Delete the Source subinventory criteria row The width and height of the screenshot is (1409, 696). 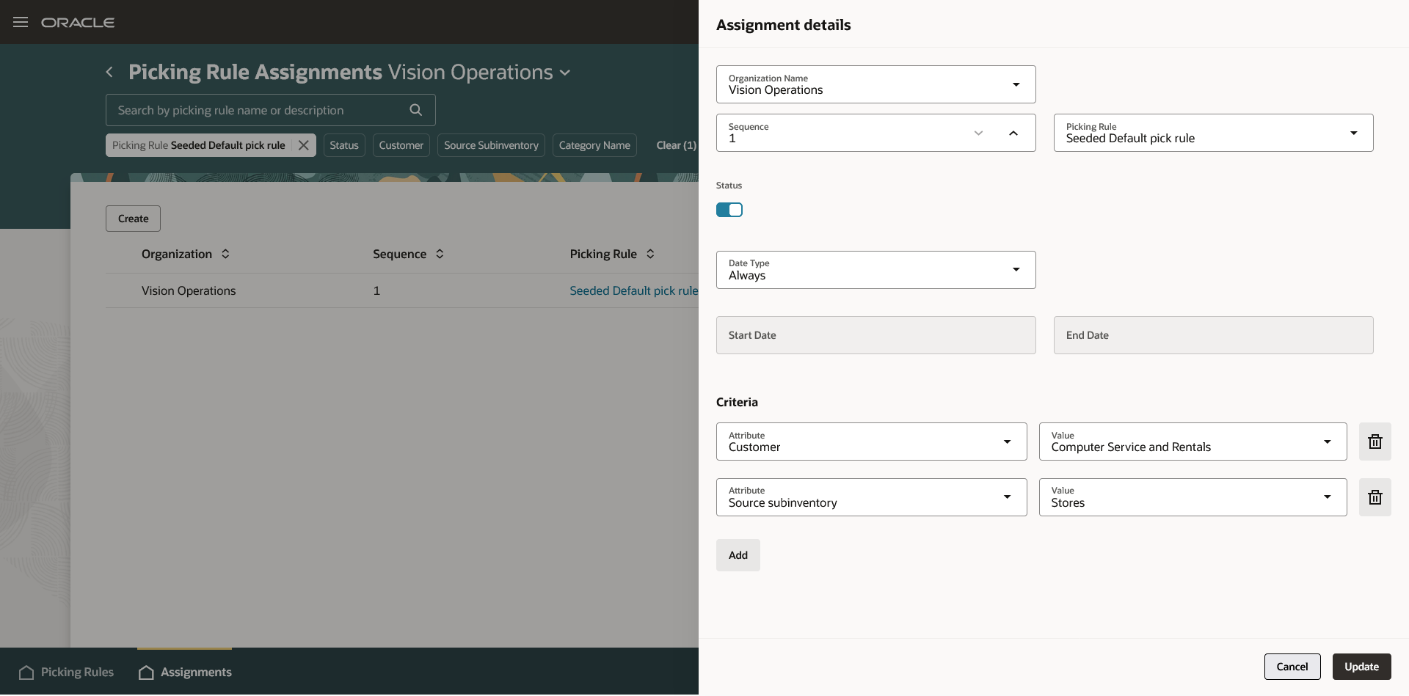pyautogui.click(x=1375, y=497)
